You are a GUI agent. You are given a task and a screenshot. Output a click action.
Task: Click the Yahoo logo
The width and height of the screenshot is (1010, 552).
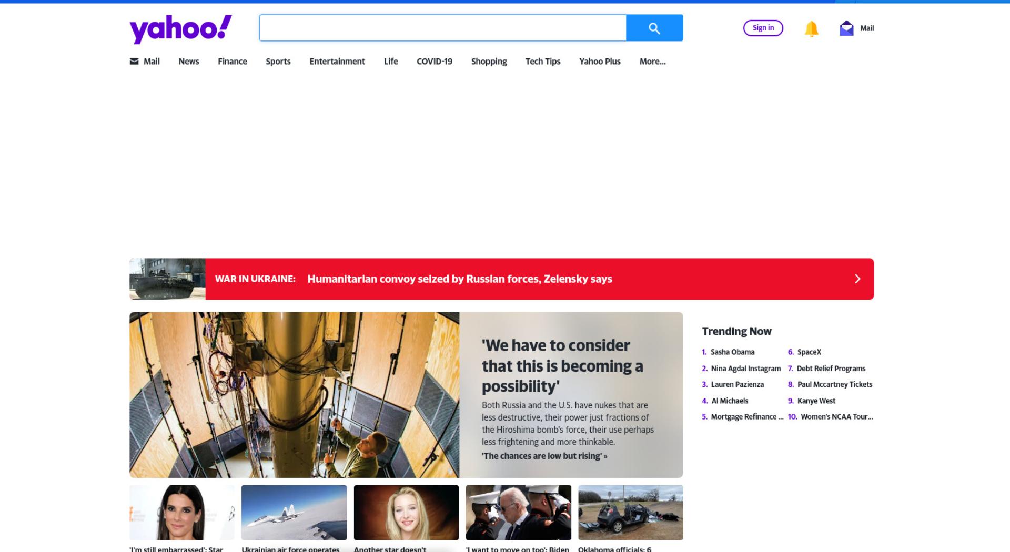tap(180, 29)
